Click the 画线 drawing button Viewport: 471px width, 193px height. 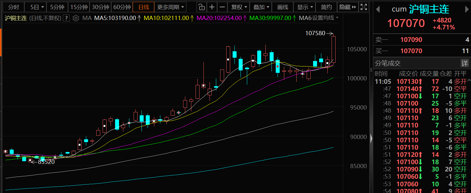pyautogui.click(x=282, y=7)
